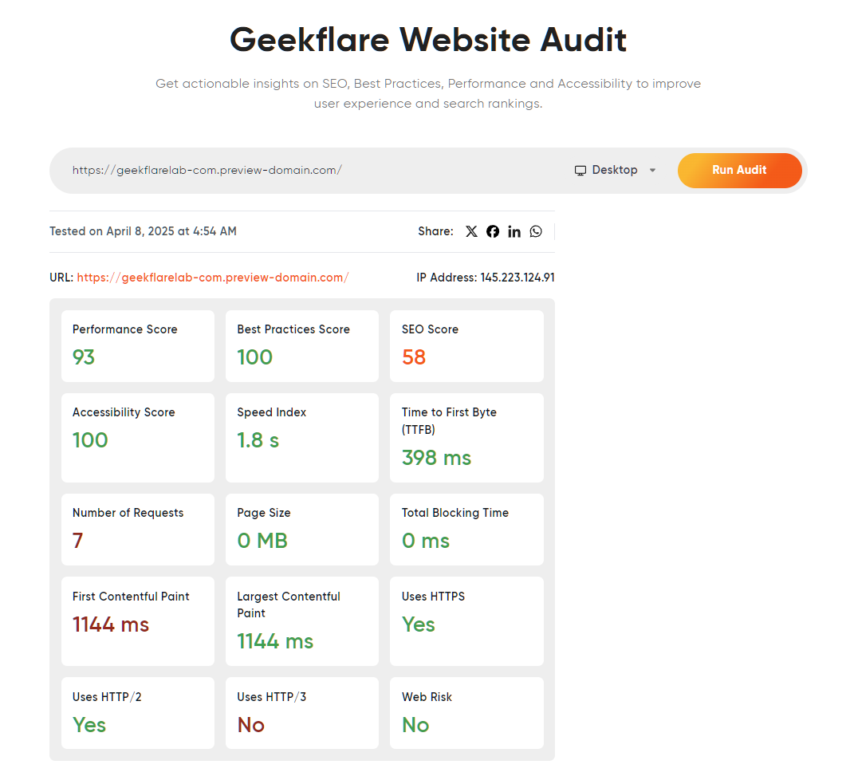
Task: Select the Best Practices Score card
Action: coord(301,346)
